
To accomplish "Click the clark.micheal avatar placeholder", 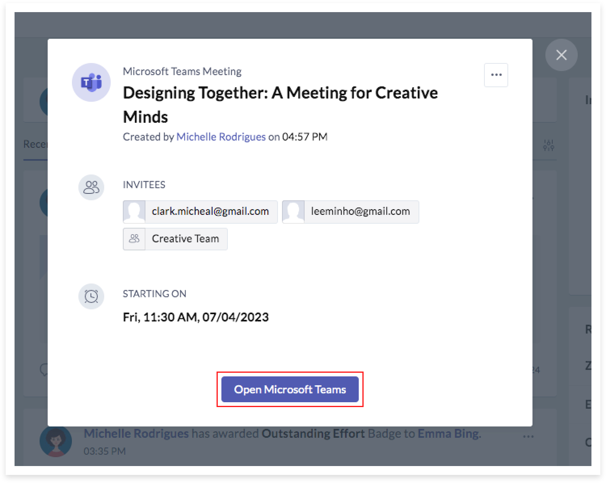I will pos(134,212).
